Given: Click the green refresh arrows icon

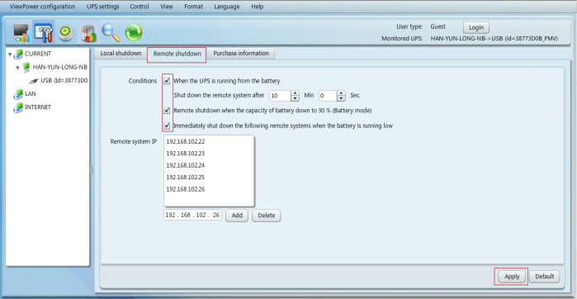Looking at the screenshot, I should 134,33.
